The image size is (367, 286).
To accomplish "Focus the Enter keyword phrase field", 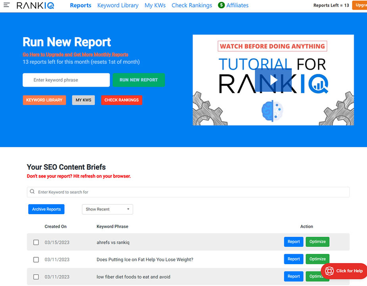I will click(x=66, y=80).
